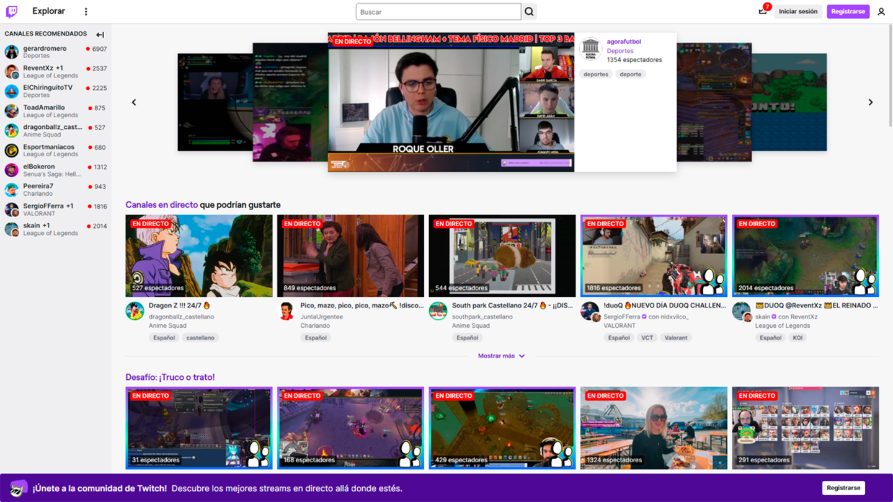Screen dimensions: 893x502
Task: Click dragonballz_castellano avatar beside Dragon Z title
Action: [135, 311]
